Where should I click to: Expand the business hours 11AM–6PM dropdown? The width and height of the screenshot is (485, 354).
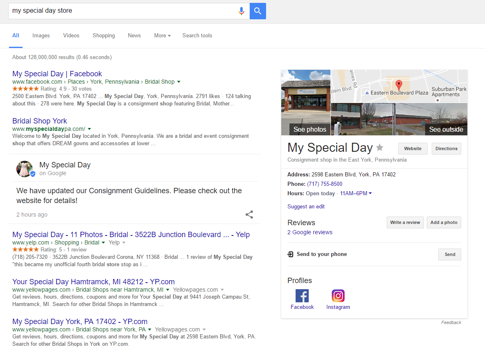[x=356, y=193]
